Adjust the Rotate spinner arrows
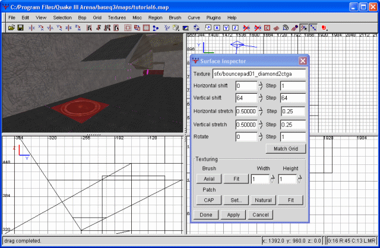Image resolution: width=380 pixels, height=248 pixels. [x=261, y=136]
